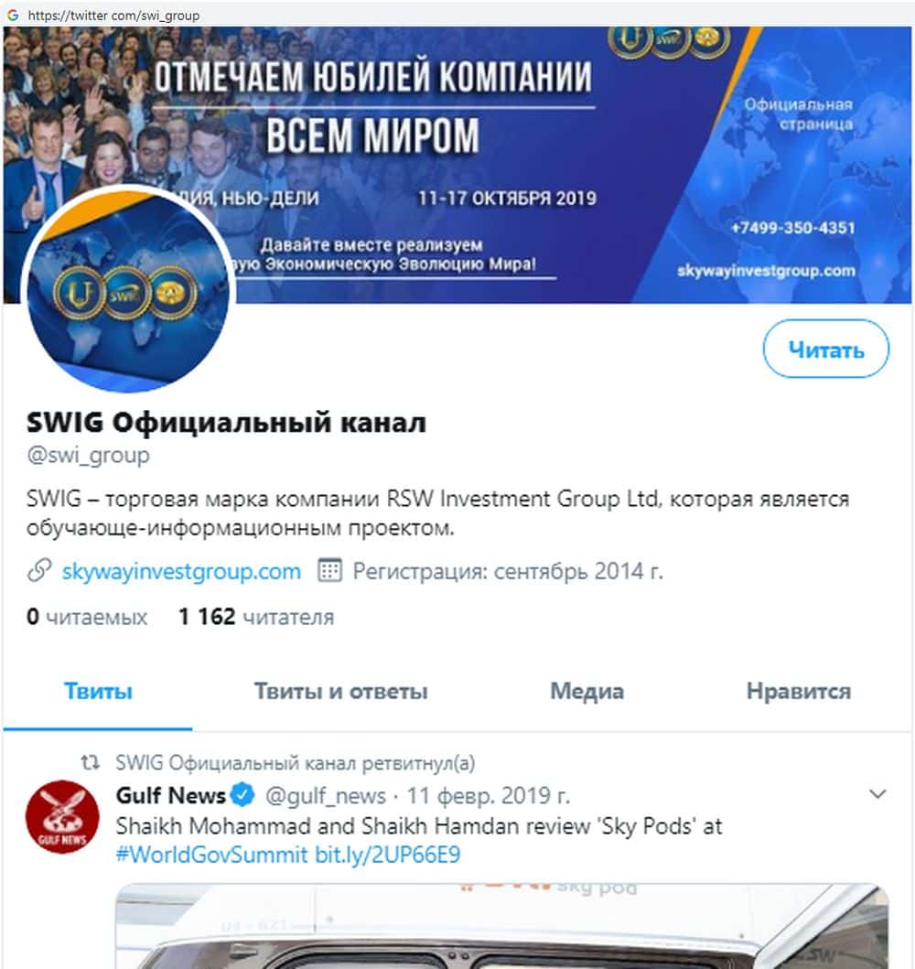Switch to Твиты и ответы tab
915x969 pixels.
tap(340, 691)
